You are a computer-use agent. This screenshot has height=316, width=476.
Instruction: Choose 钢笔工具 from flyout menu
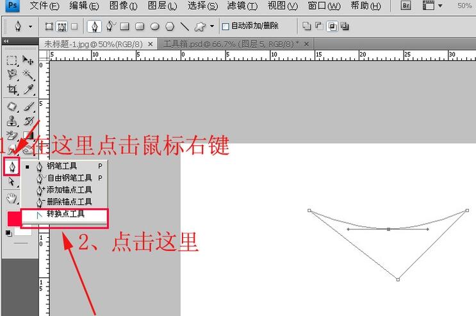coord(64,166)
